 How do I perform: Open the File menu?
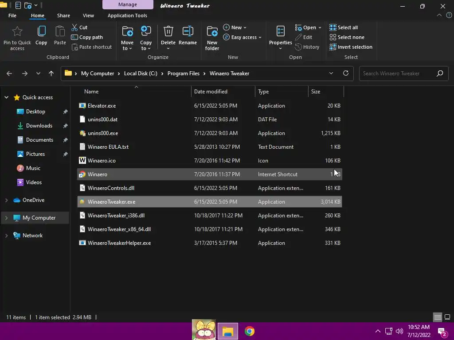(x=12, y=15)
